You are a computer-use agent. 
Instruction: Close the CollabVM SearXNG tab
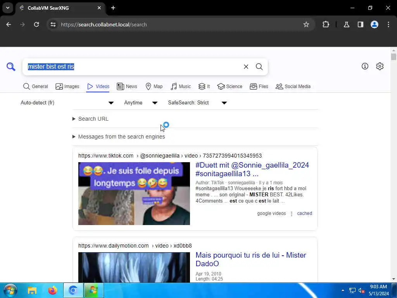click(x=99, y=8)
